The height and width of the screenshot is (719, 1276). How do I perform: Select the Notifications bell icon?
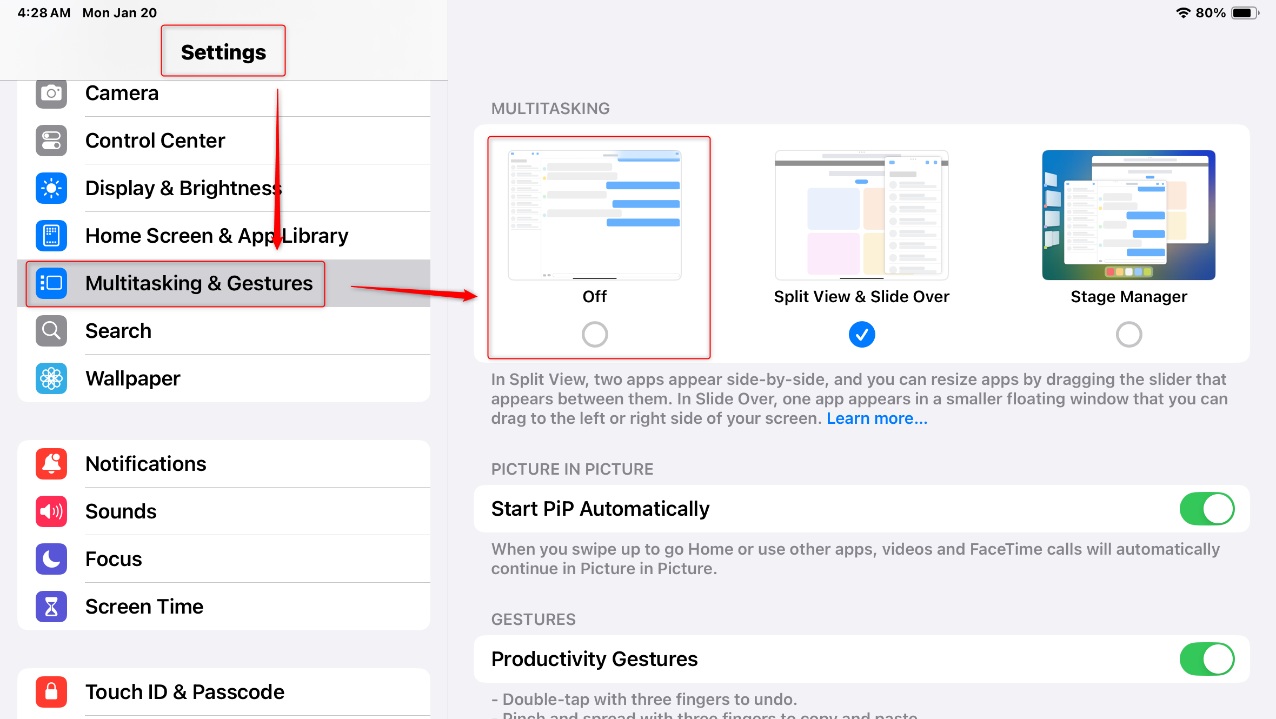tap(51, 463)
